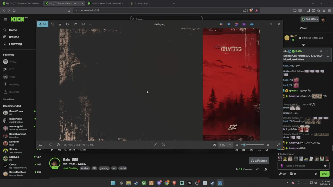Open the 60% zoom level dropdown
Image resolution: width=333 pixels, height=187 pixels.
point(225,145)
